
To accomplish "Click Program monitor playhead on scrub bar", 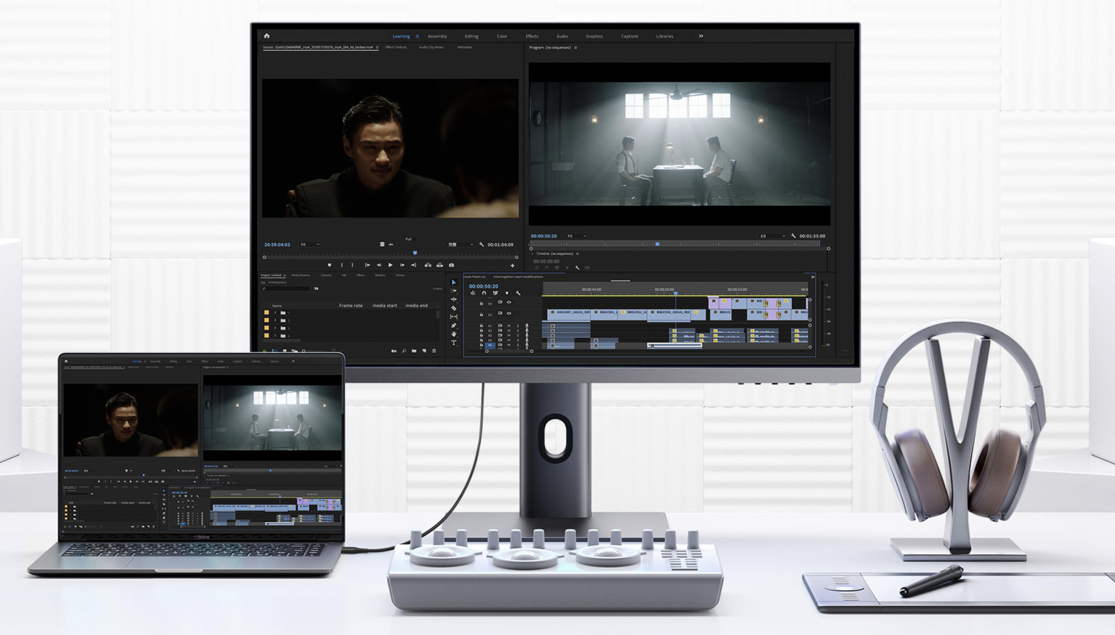I will [657, 245].
